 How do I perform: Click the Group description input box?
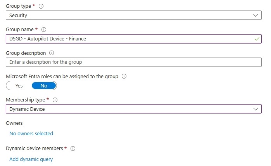(134, 62)
